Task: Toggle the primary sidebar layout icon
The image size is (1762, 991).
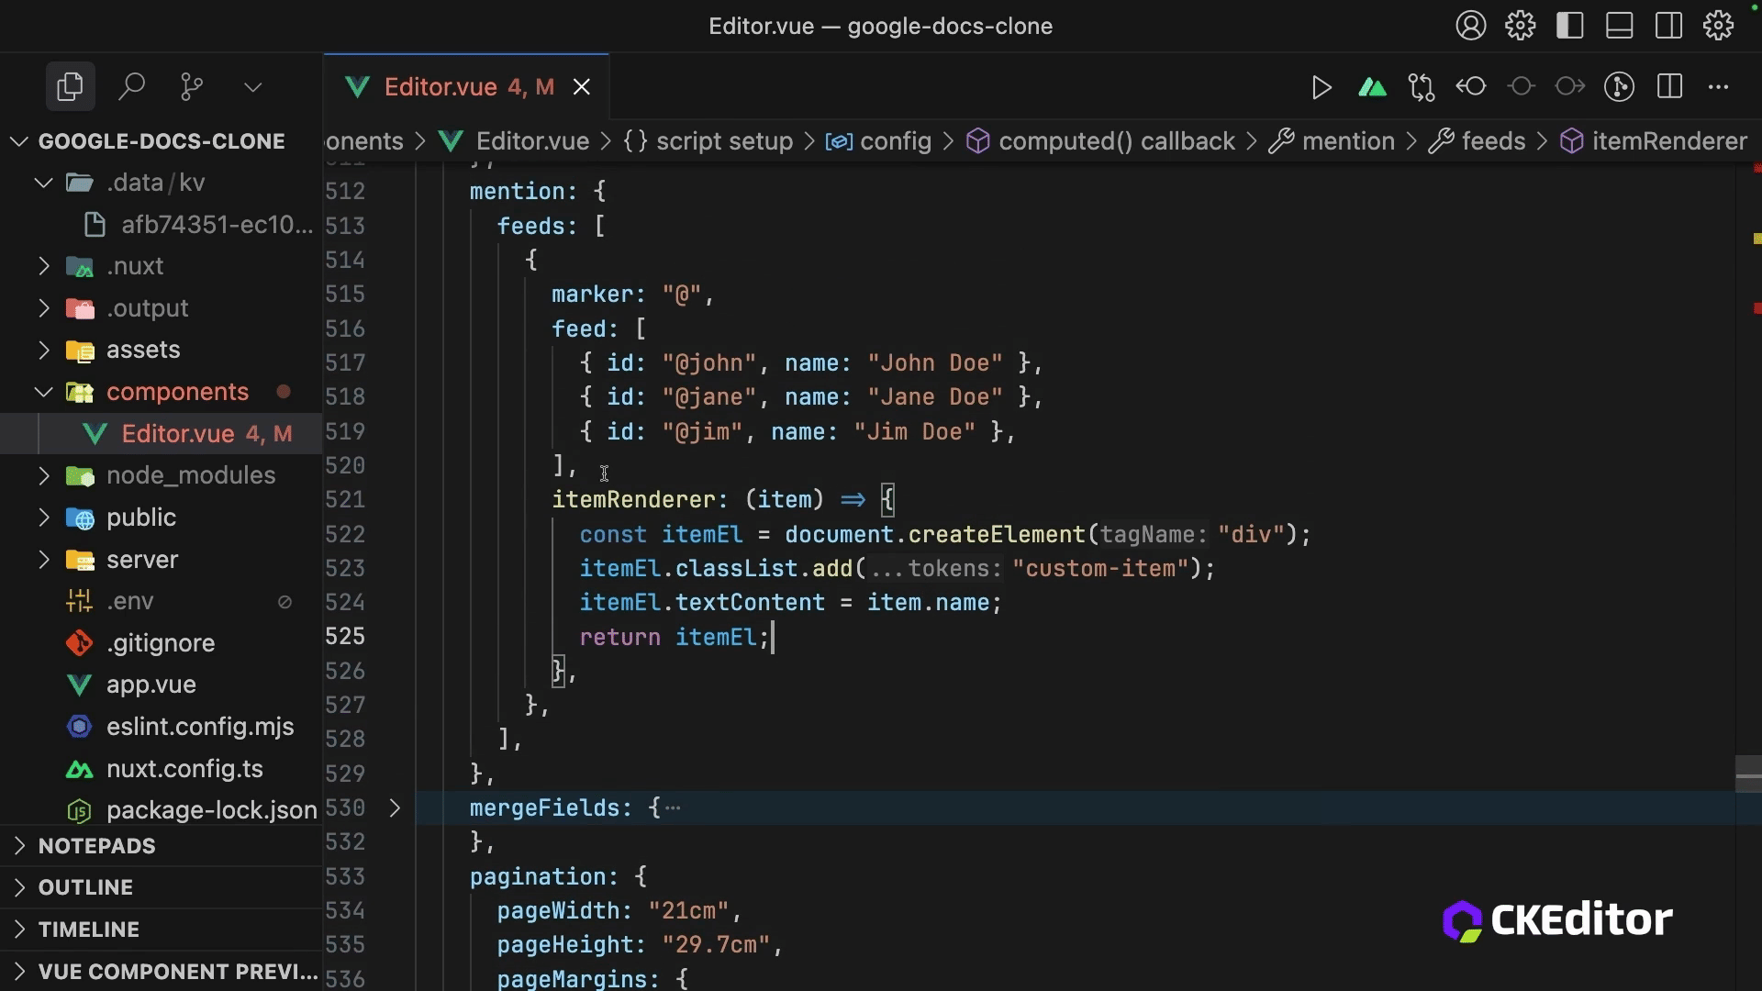Action: pos(1569,26)
